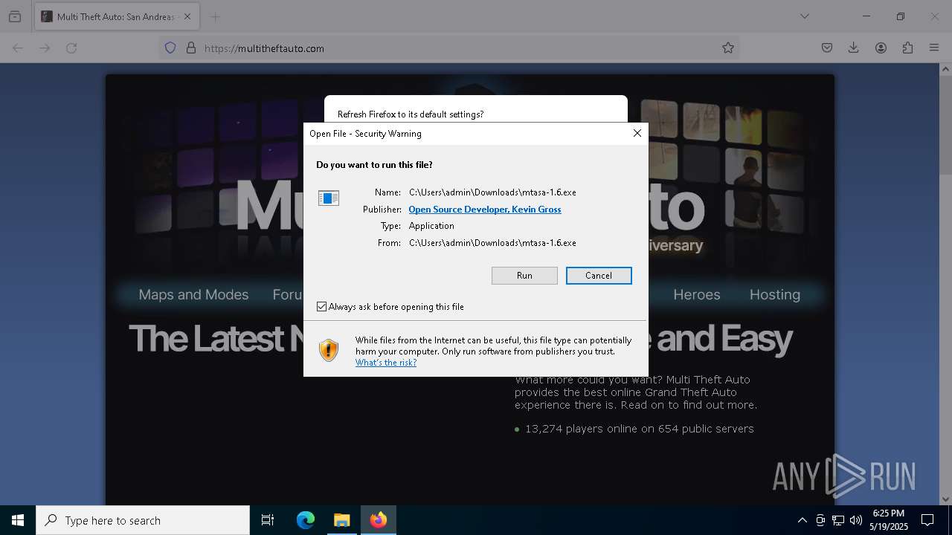952x535 pixels.
Task: Open Maps and Modes in site navigation
Action: pos(193,295)
